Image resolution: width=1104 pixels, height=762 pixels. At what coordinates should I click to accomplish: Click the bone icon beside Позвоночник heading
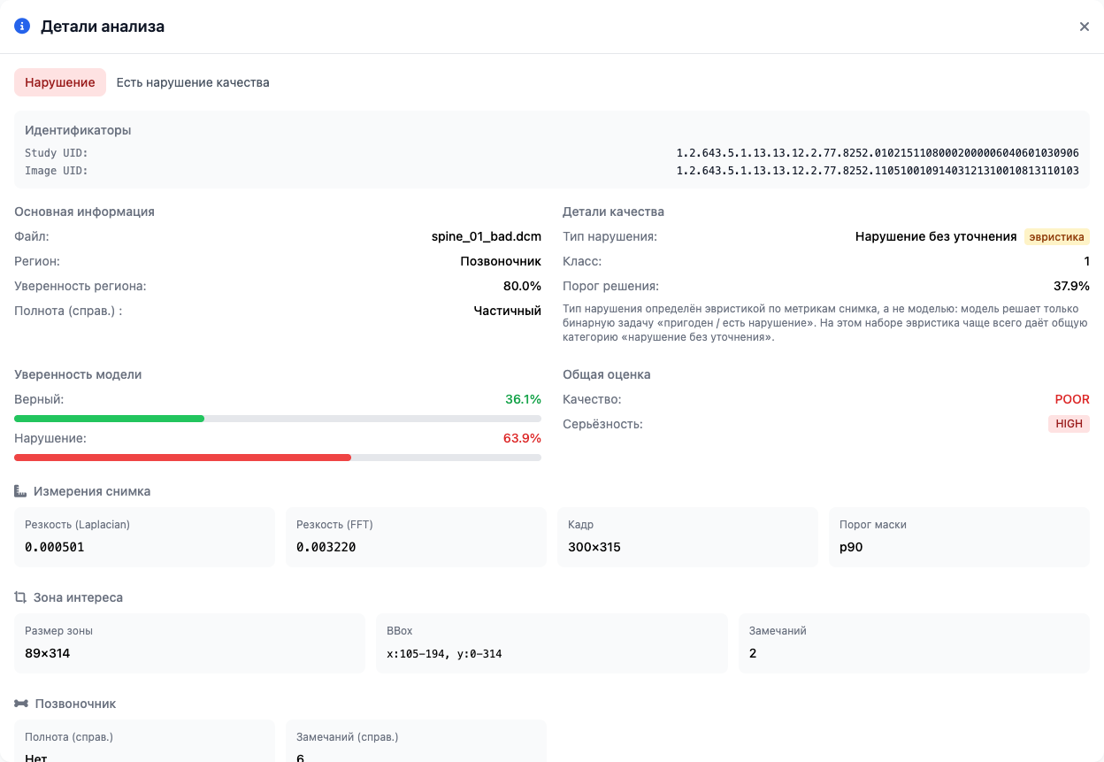21,704
